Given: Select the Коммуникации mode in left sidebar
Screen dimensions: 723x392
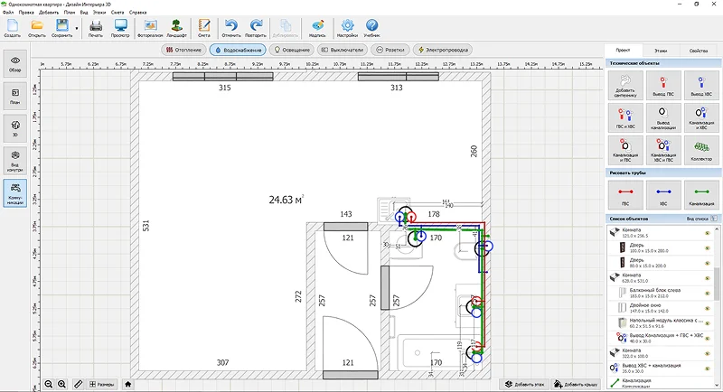Looking at the screenshot, I should pos(15,193).
